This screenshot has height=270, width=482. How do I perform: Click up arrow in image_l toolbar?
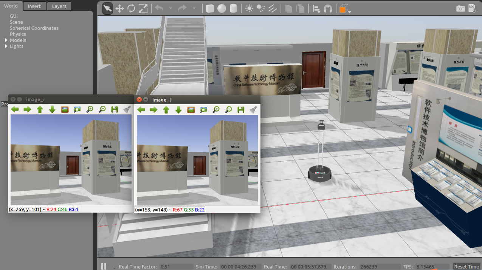[166, 110]
